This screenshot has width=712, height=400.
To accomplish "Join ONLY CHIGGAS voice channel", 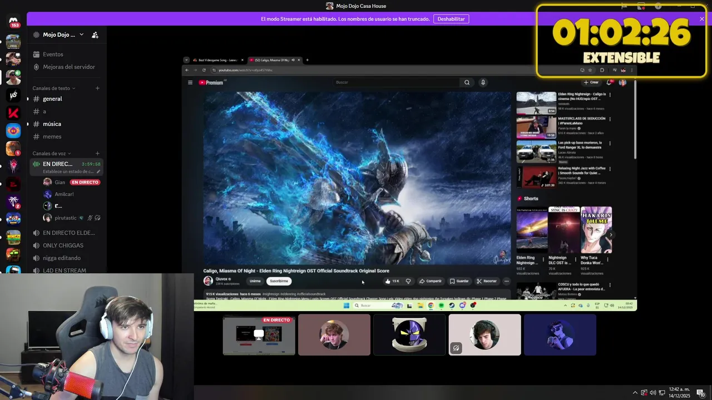I will [66, 246].
